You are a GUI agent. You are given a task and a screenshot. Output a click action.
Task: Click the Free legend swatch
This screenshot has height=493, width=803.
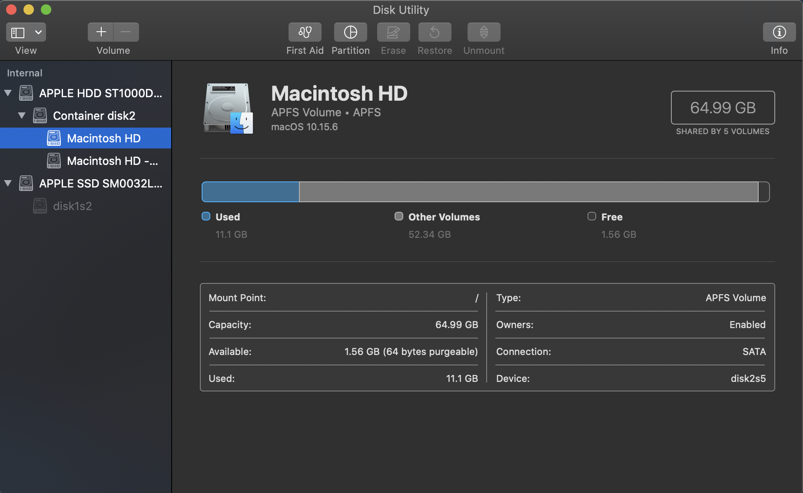(x=592, y=216)
